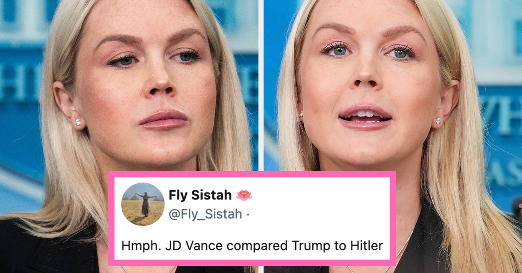
Task: Click the pink border of the tweet card
Action: tap(252, 174)
